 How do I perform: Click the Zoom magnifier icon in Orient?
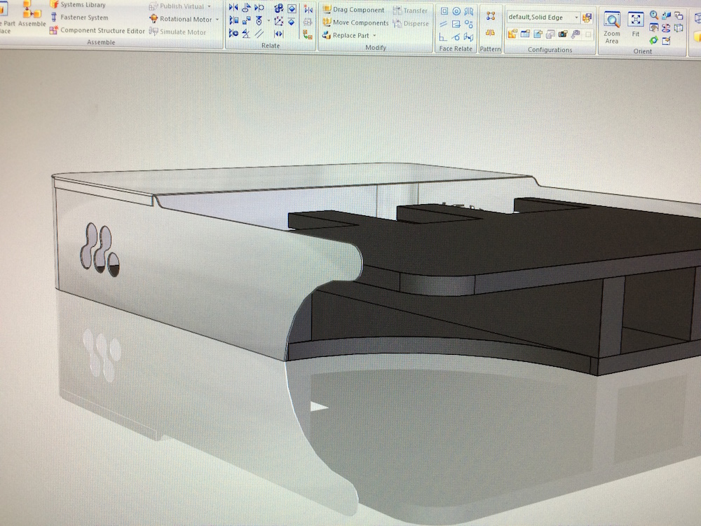point(654,15)
